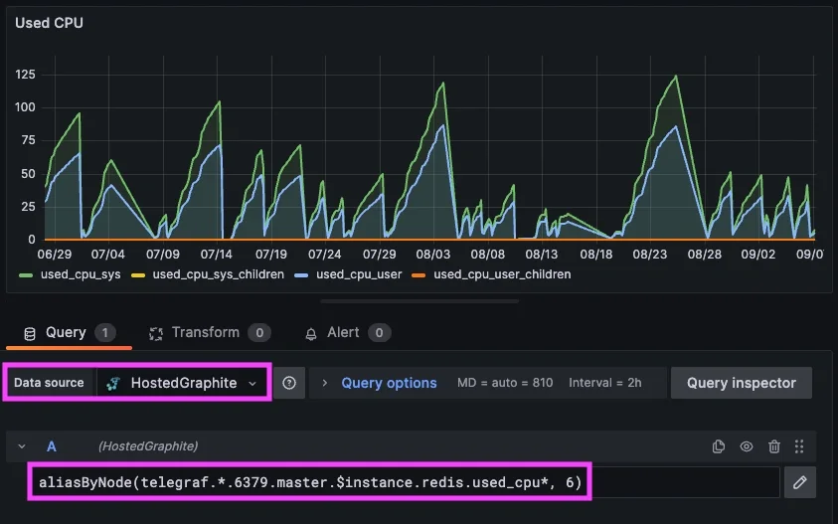Toggle text editor mode with pencil icon
The image size is (838, 524).
pyautogui.click(x=800, y=482)
